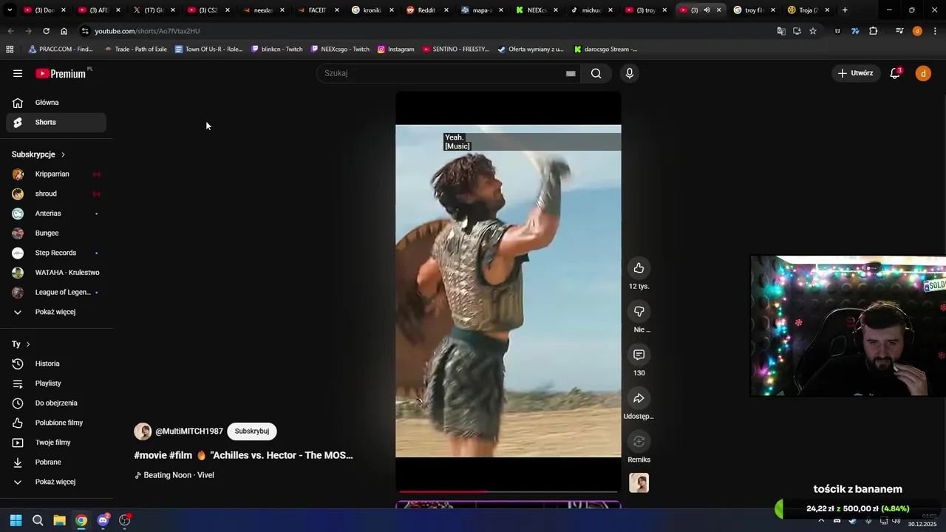Click the Utwórz create button
Viewport: 946px width, 532px height.
855,73
